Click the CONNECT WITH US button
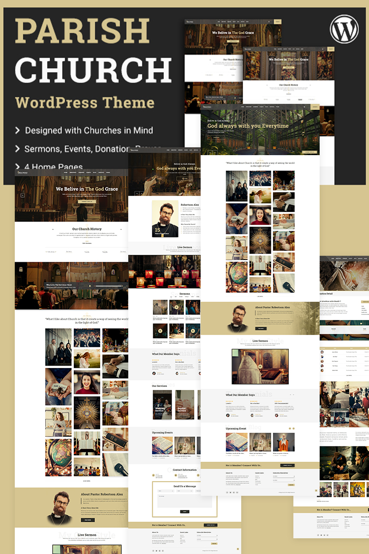 [287, 465]
